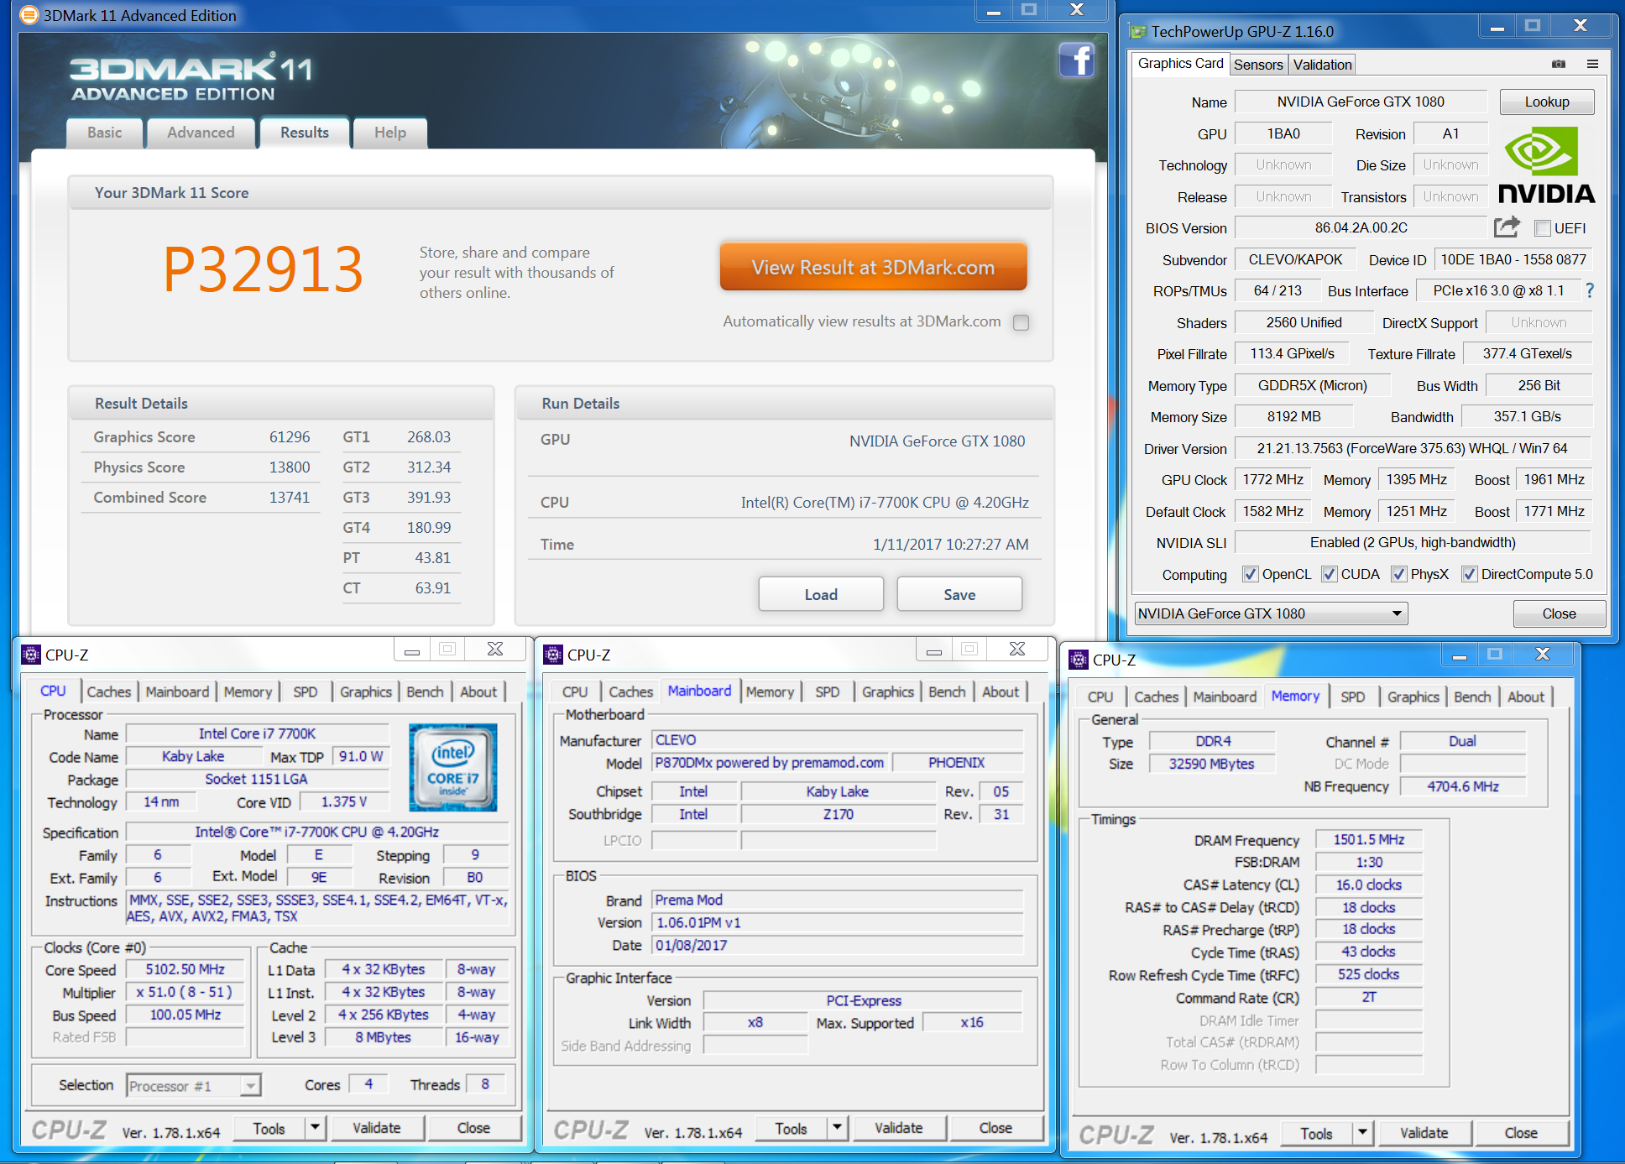Click the memory Size value 32590 MBytes
1625x1164 pixels.
click(1211, 764)
